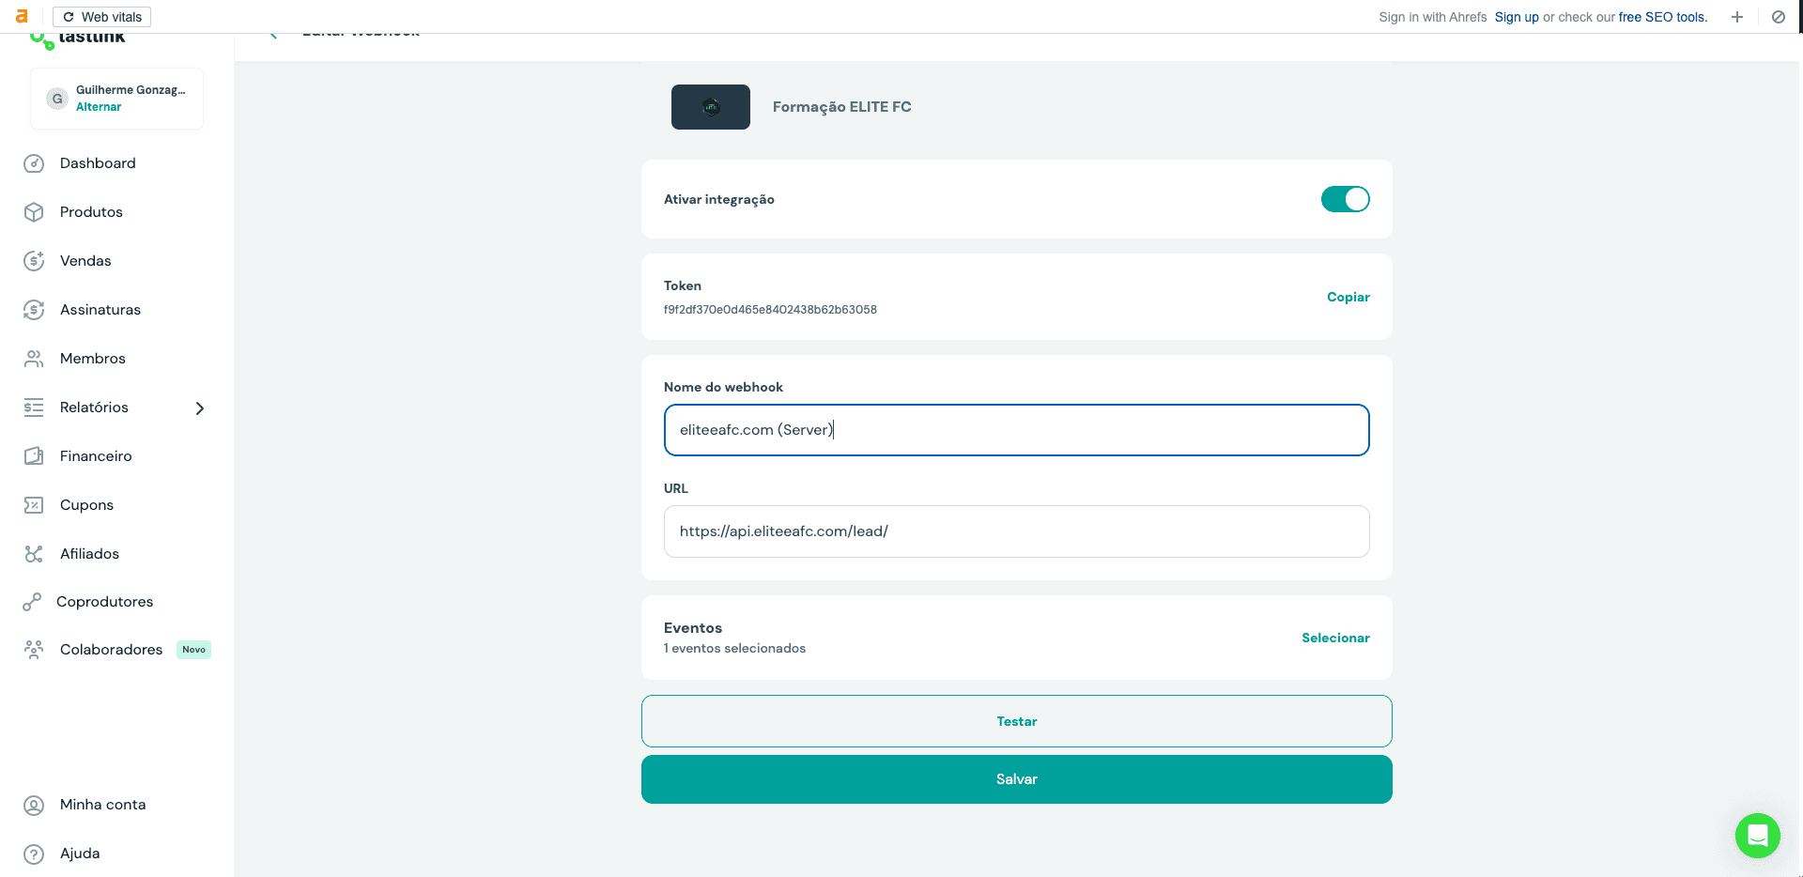Click the Relatórios list icon
Viewport: 1803px width, 877px height.
(x=34, y=408)
